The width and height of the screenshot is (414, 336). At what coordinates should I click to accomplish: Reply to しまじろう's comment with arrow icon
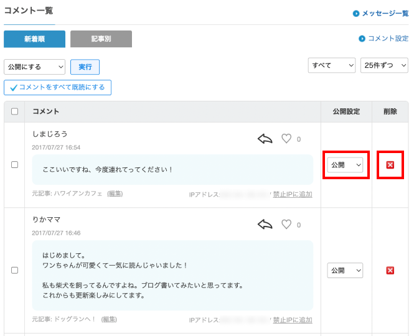[x=265, y=139]
